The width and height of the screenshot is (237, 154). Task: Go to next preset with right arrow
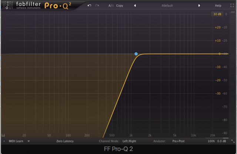pyautogui.click(x=199, y=6)
